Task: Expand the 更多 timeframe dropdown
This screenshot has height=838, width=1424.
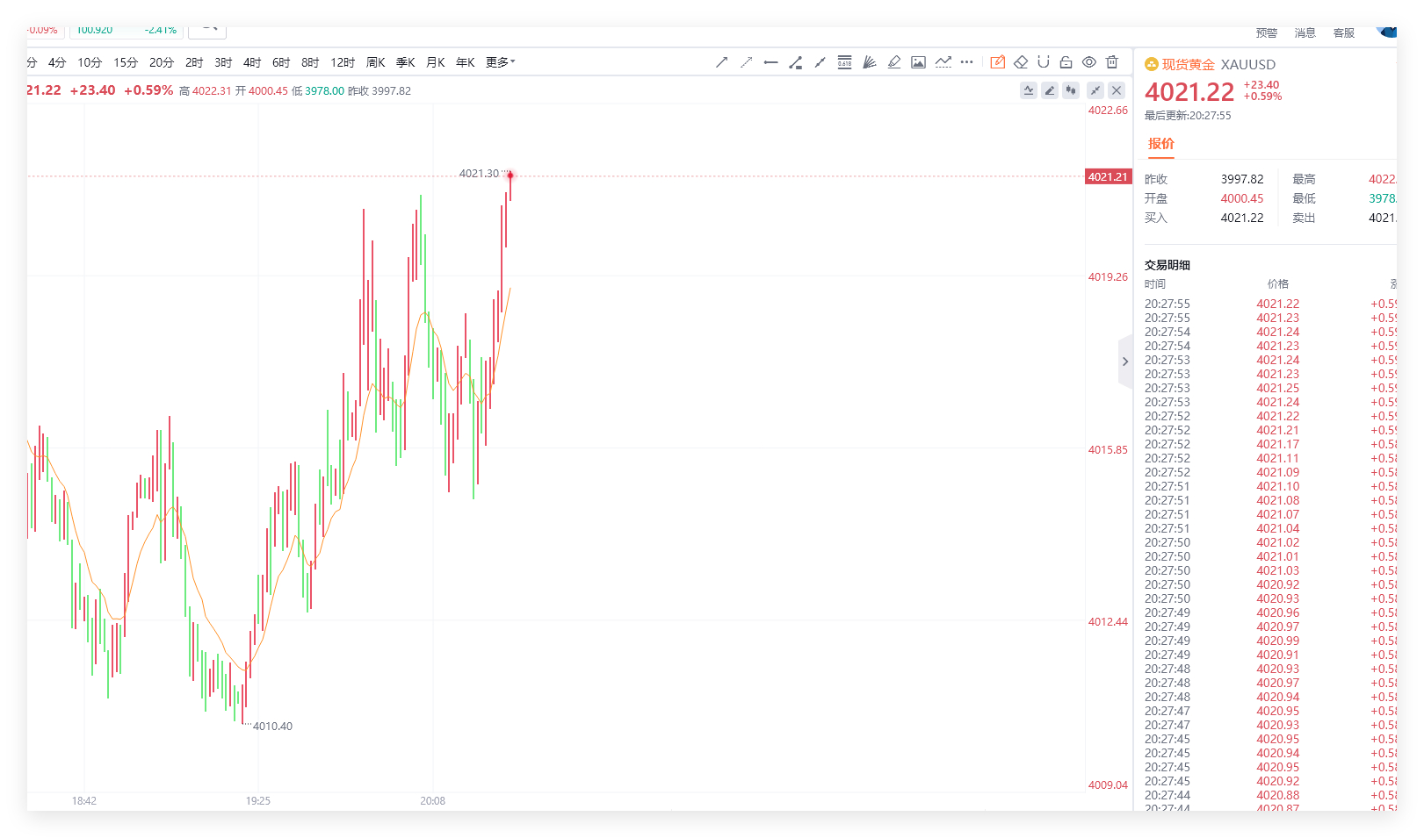Action: [x=500, y=62]
